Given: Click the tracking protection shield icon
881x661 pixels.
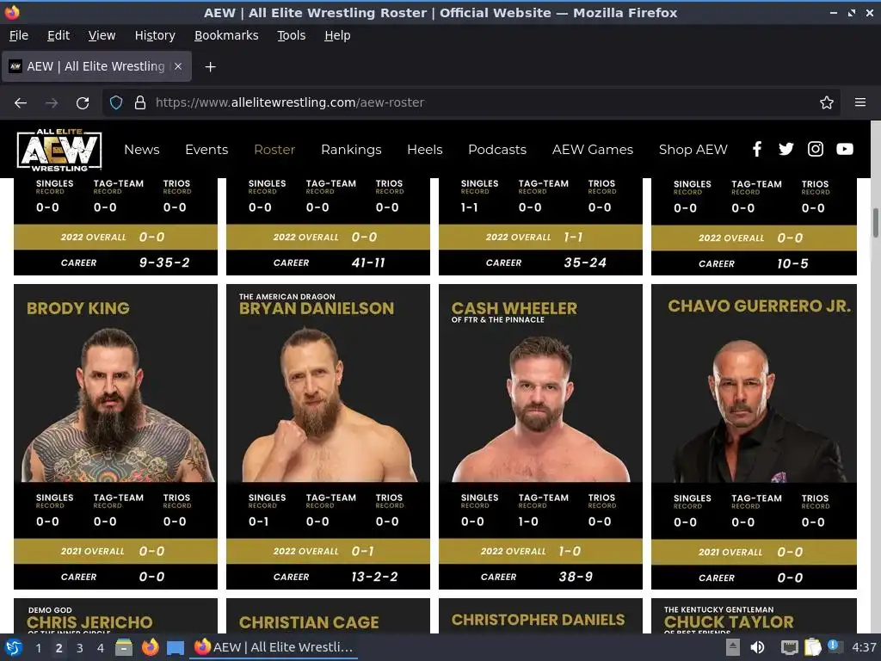Looking at the screenshot, I should point(116,102).
